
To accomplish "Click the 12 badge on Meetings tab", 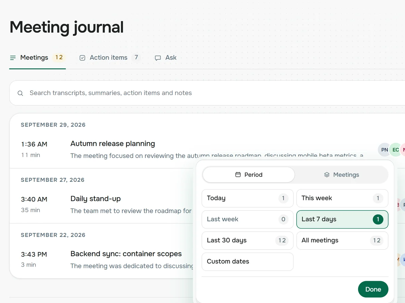I will 59,57.
